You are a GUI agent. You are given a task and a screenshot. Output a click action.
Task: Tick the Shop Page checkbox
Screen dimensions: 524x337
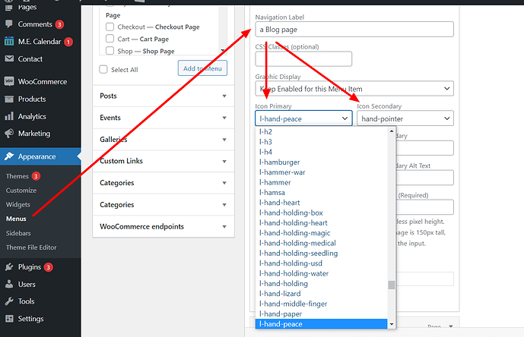pos(110,52)
